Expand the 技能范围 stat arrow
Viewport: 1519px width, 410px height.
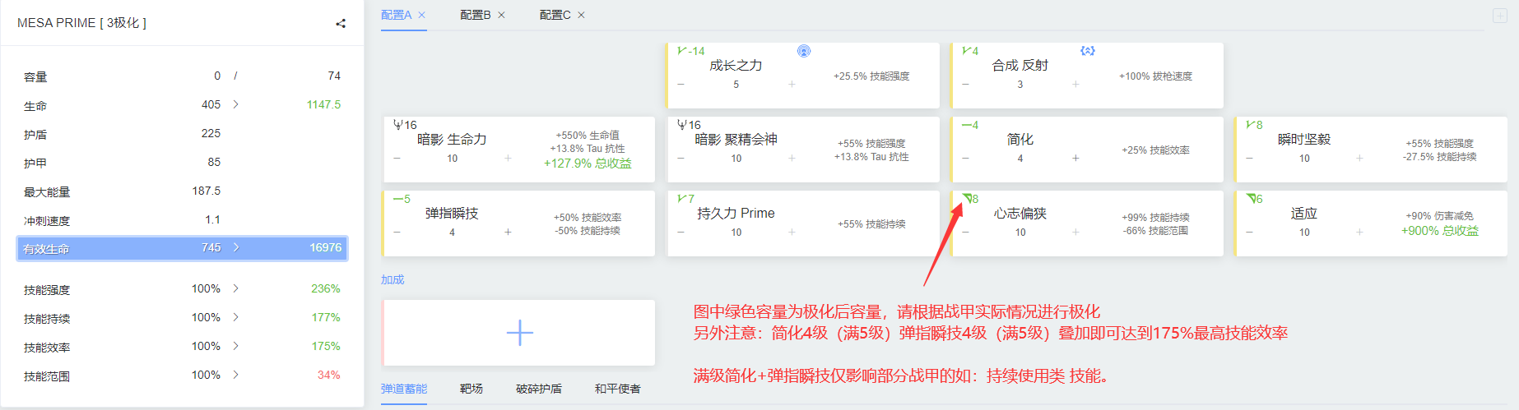coord(236,375)
